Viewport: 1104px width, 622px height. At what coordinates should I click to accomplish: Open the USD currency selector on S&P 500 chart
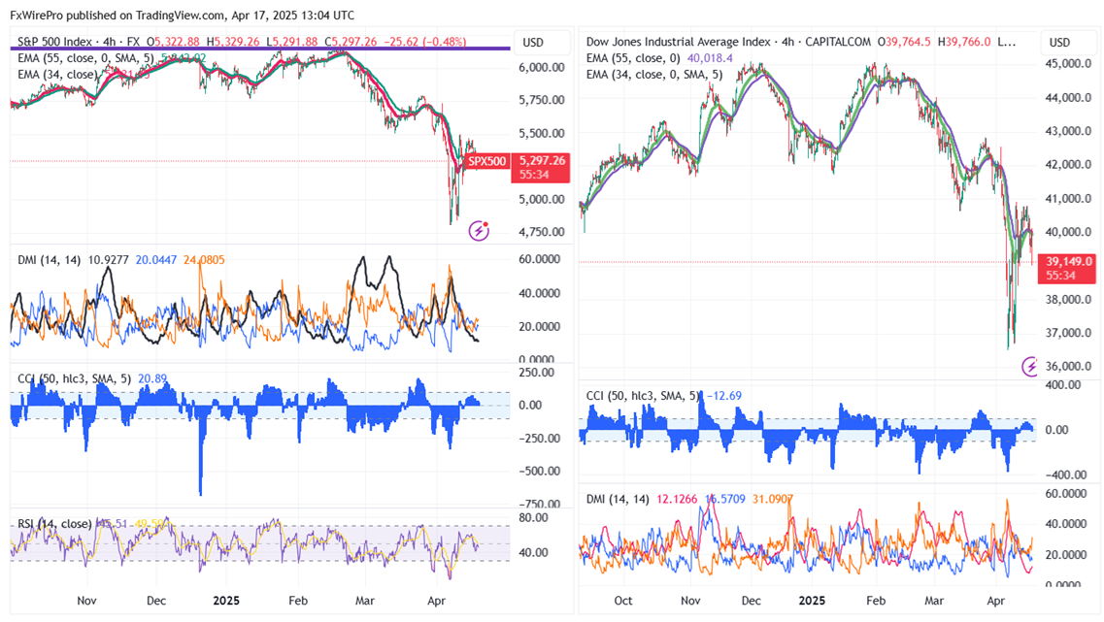click(533, 43)
